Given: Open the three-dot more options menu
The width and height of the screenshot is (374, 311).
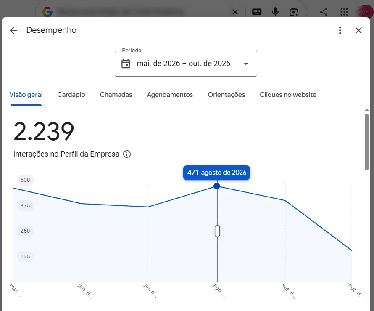Looking at the screenshot, I should [x=340, y=30].
